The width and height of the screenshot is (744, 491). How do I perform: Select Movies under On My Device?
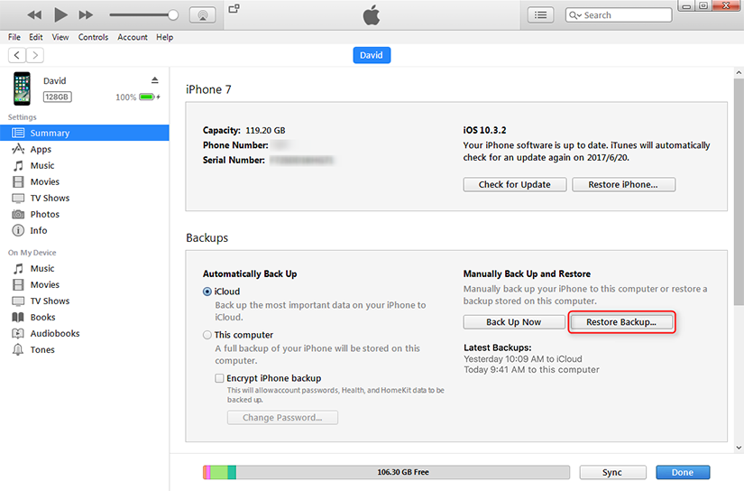(85, 284)
